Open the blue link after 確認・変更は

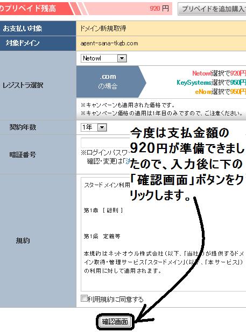(x=128, y=161)
